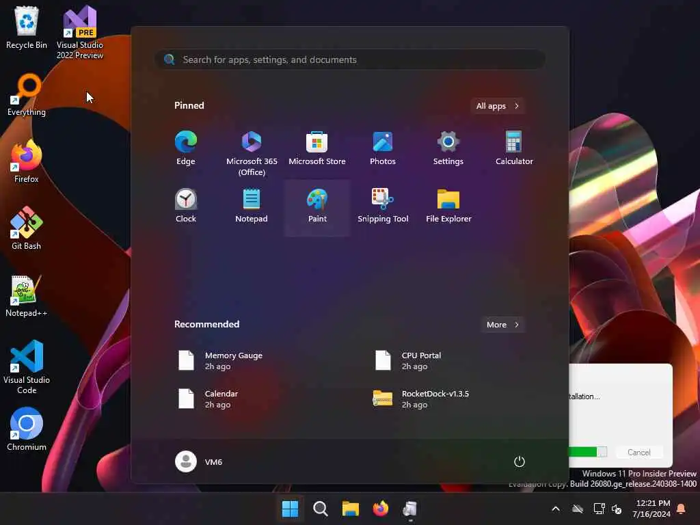The height and width of the screenshot is (525, 700).
Task: Open Search from the taskbar
Action: click(320, 509)
